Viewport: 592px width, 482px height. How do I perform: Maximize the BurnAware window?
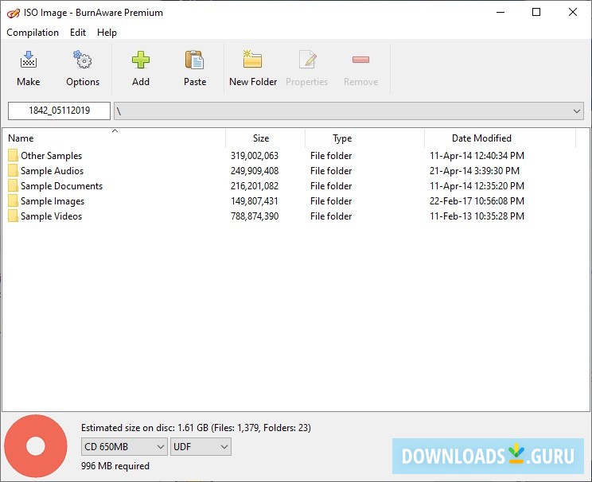click(536, 13)
